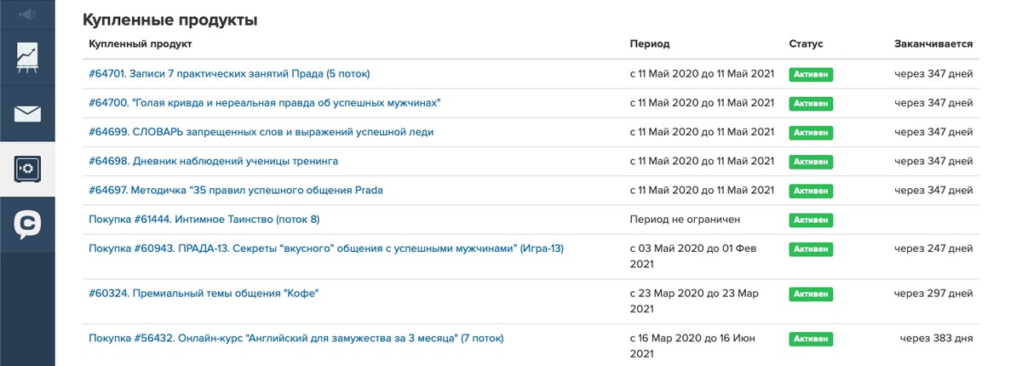The width and height of the screenshot is (1022, 366).
Task: Click the Купленный продукт column header
Action: coord(141,43)
